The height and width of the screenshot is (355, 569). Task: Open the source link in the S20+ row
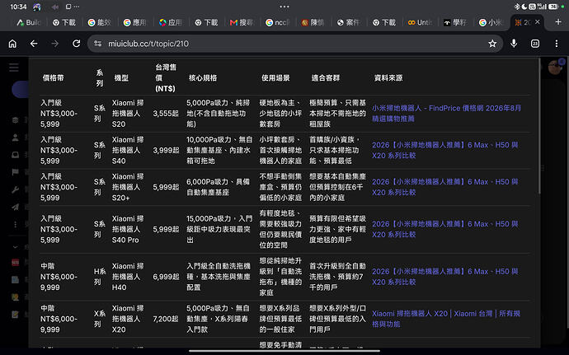click(445, 187)
